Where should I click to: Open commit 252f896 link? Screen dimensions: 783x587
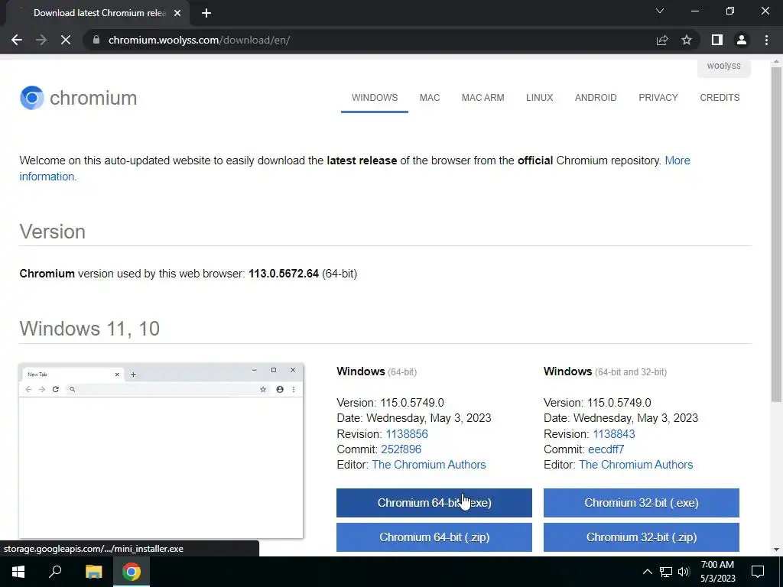click(401, 449)
